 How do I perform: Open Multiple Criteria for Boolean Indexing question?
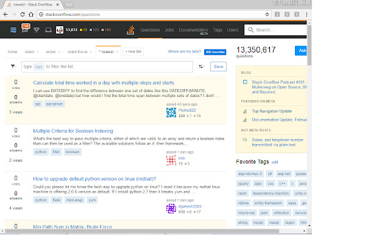73,131
